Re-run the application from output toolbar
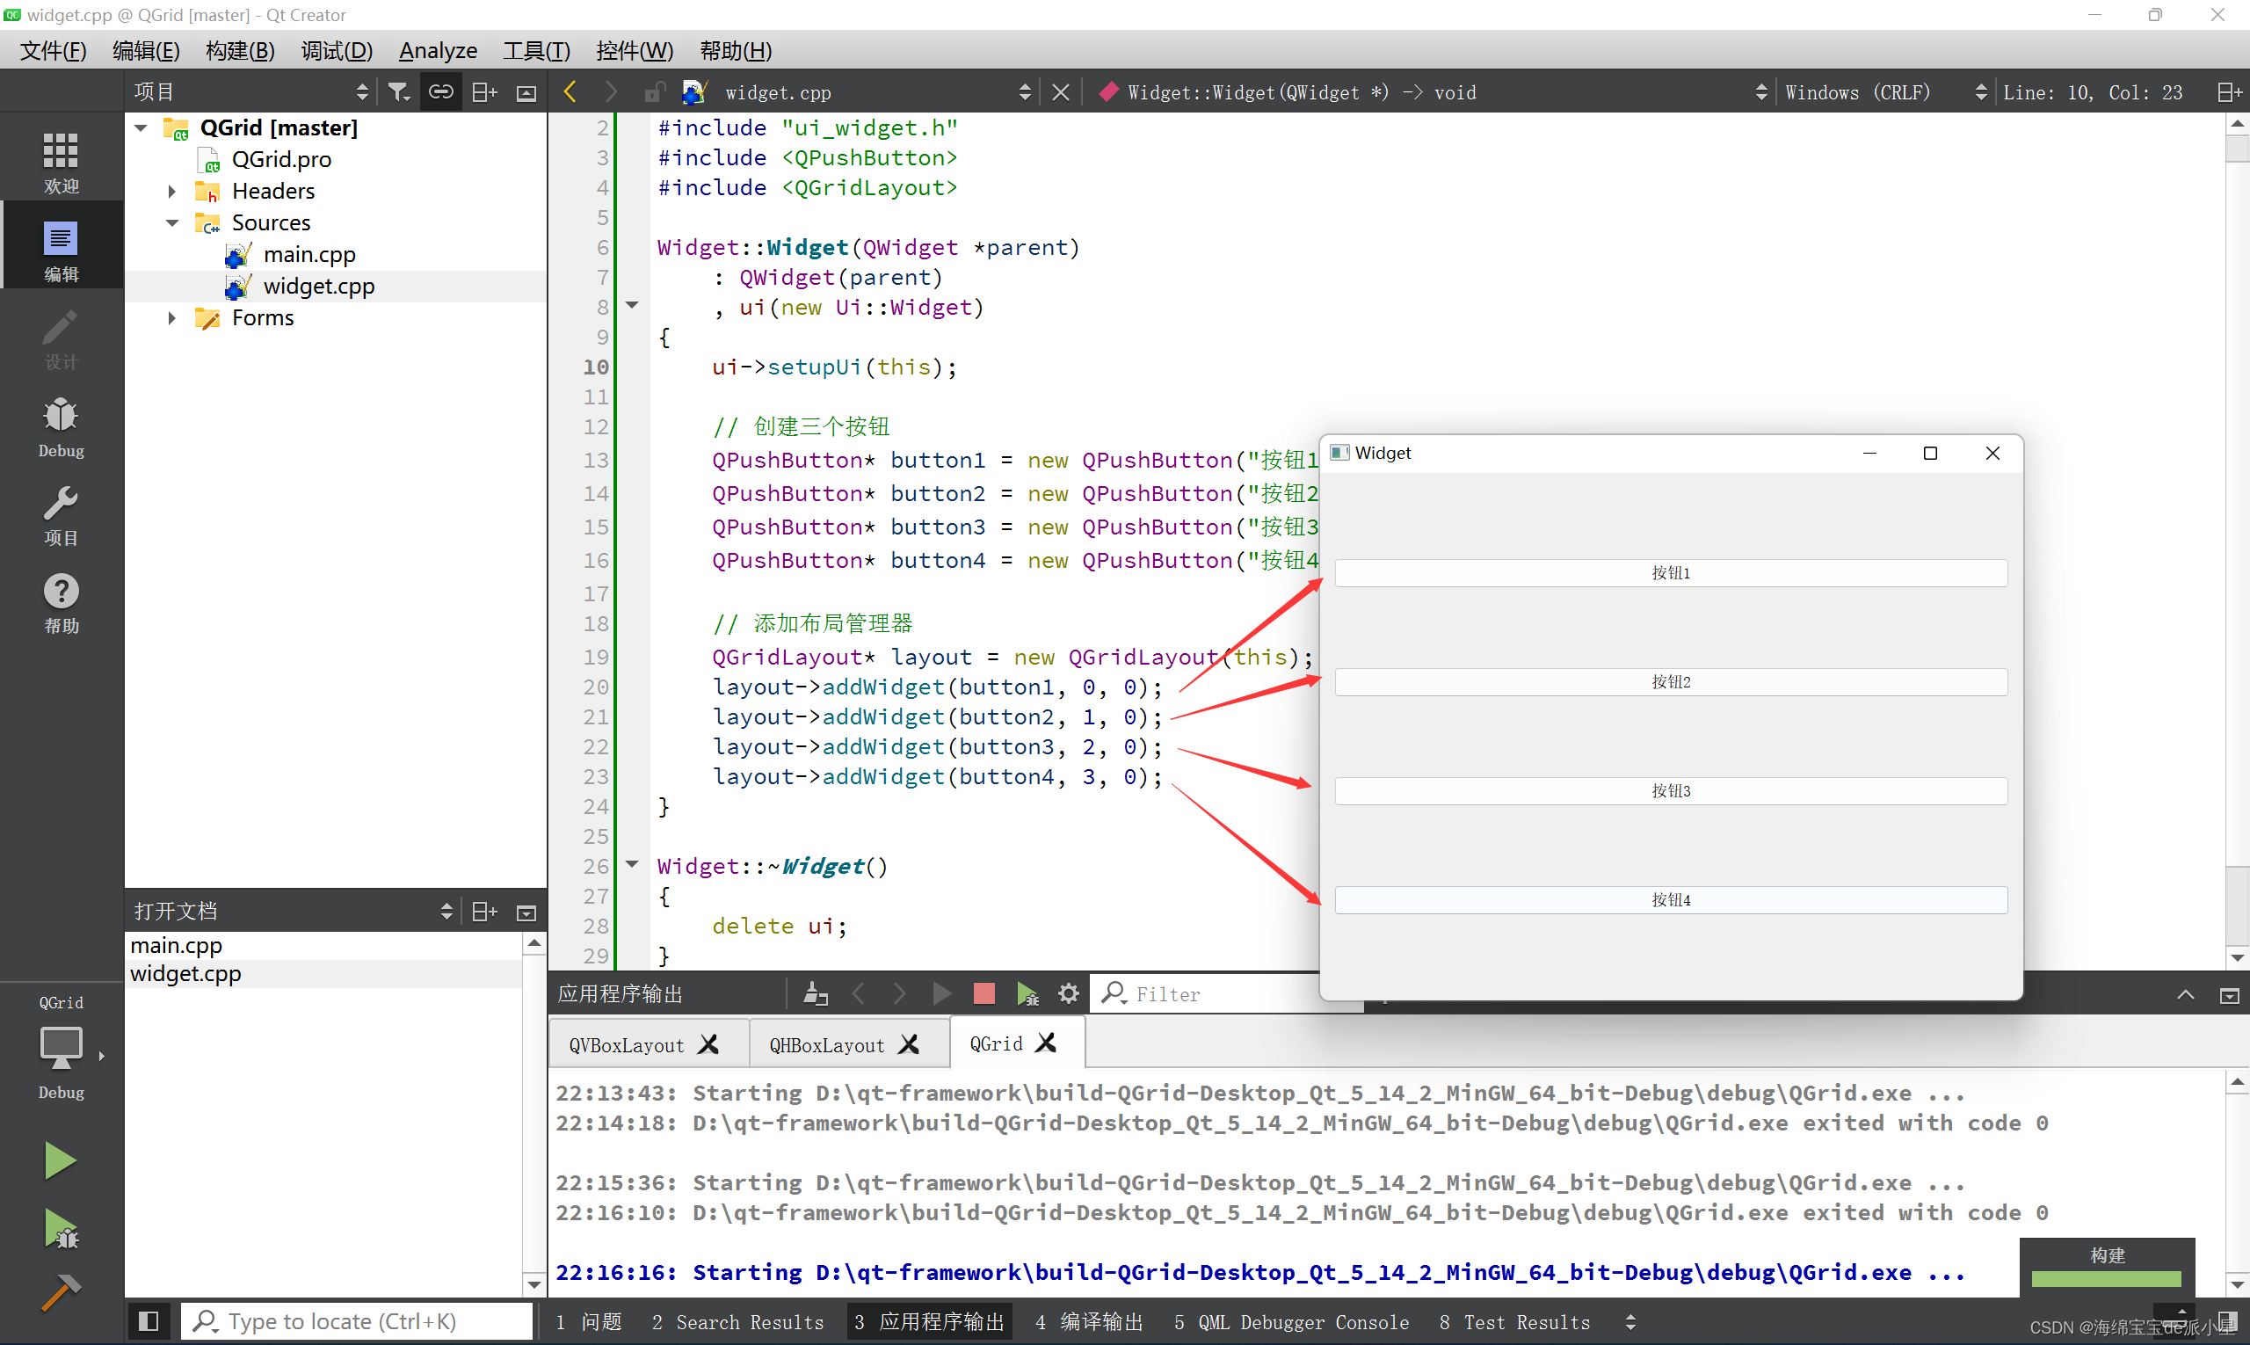 (941, 993)
